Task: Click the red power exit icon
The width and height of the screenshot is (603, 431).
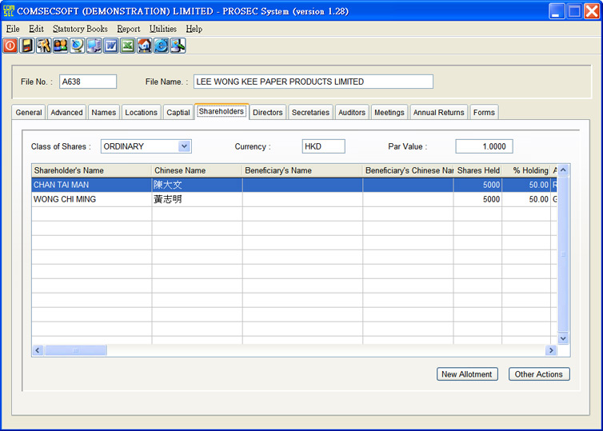Action: (10, 46)
